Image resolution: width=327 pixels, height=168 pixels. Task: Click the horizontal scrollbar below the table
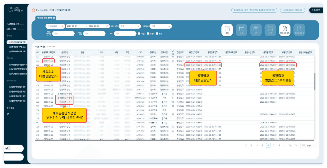174,140
